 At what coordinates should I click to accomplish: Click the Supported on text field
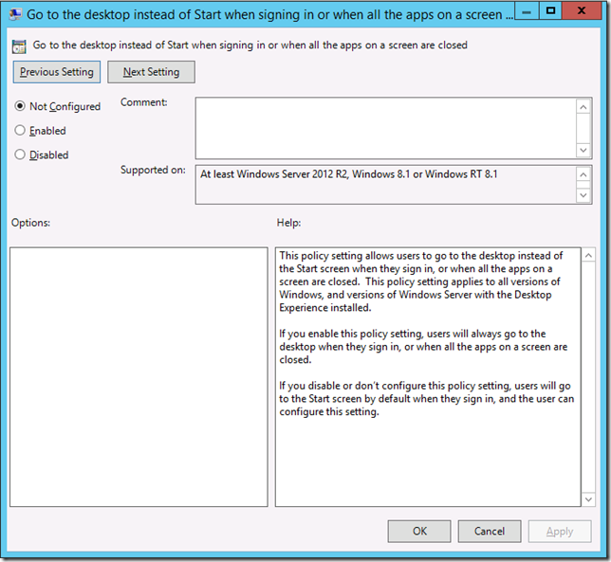pos(386,185)
